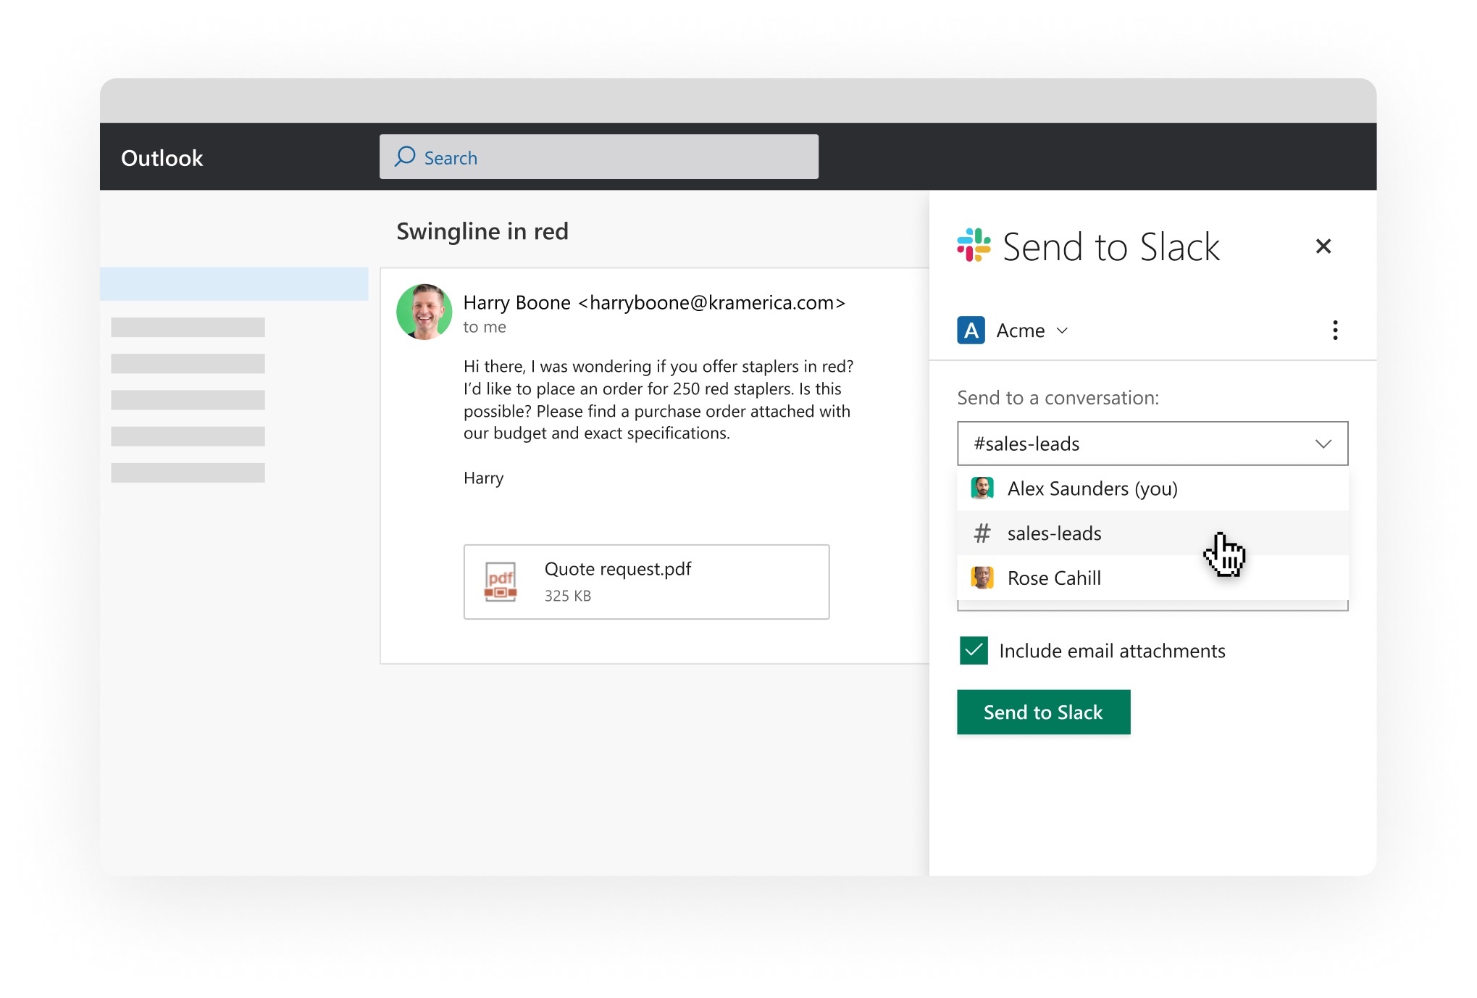Click Alex Saunders avatar icon

pos(982,488)
